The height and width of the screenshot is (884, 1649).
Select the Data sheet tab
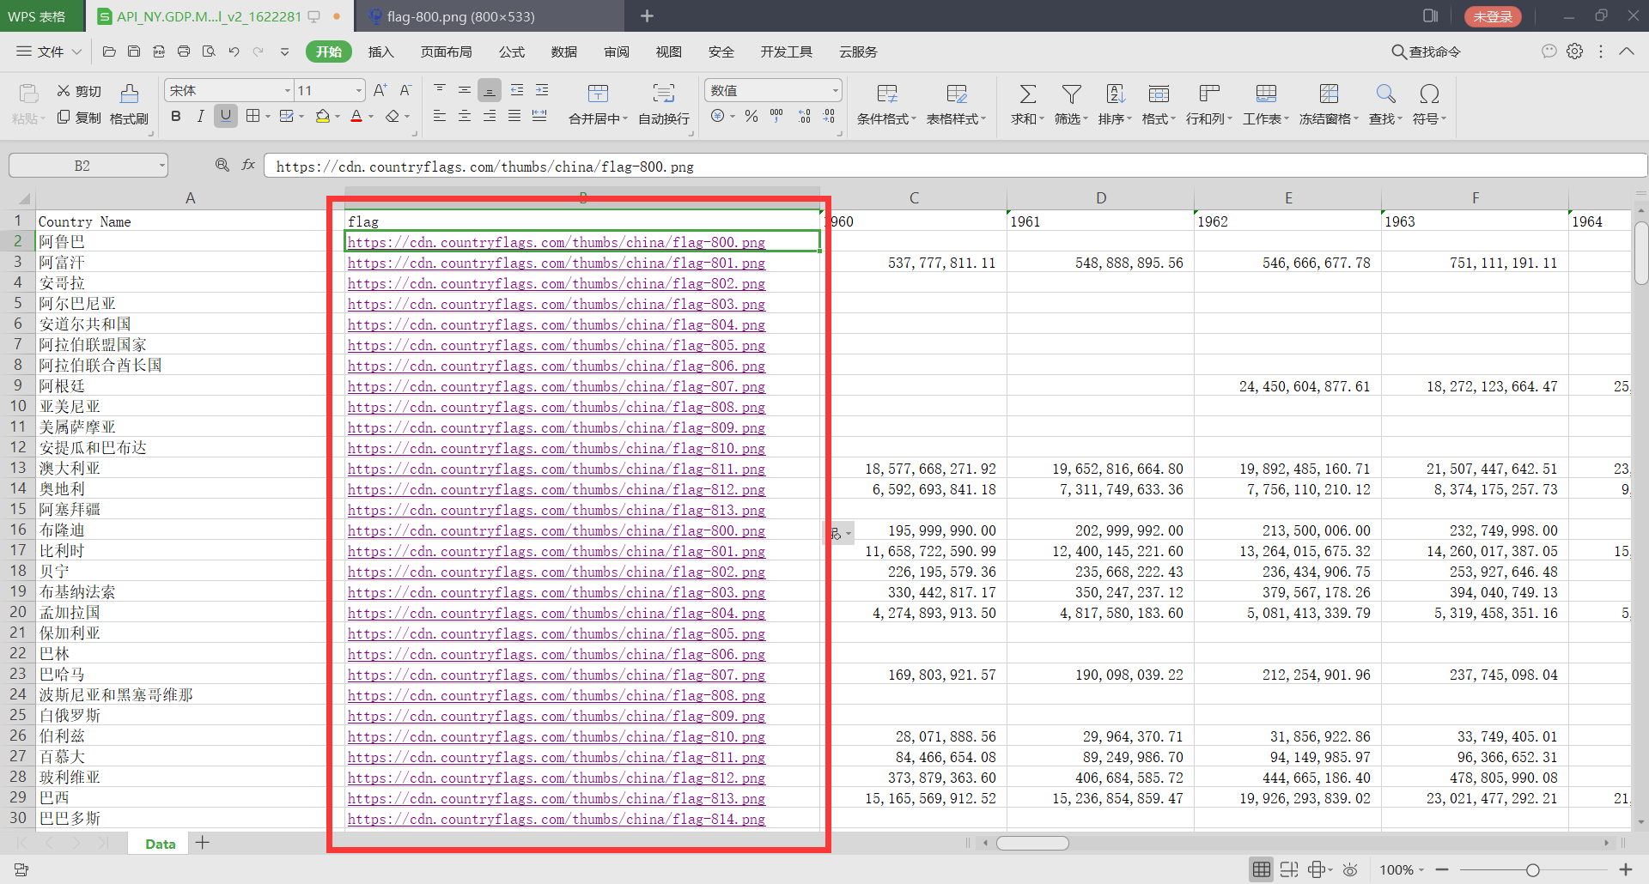pos(161,844)
